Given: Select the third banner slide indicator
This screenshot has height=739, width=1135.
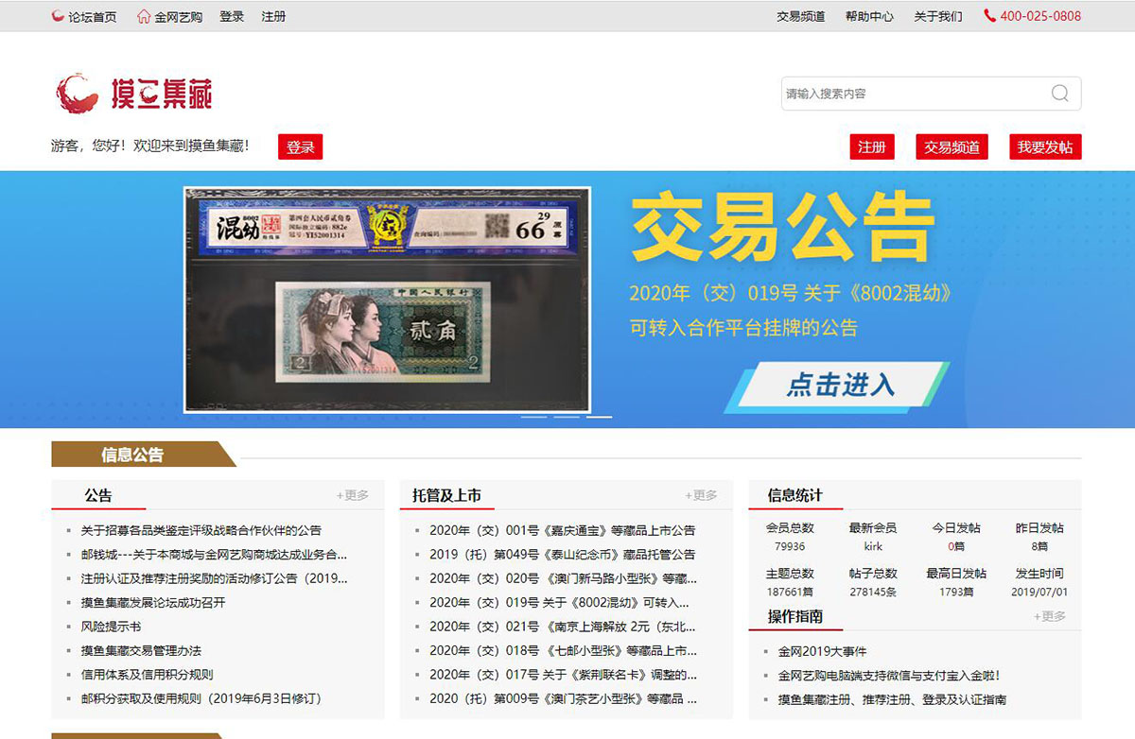Looking at the screenshot, I should tap(599, 416).
